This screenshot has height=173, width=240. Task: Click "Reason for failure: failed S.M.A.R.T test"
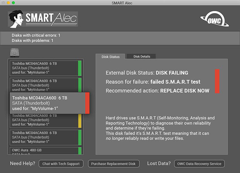pos(153,82)
